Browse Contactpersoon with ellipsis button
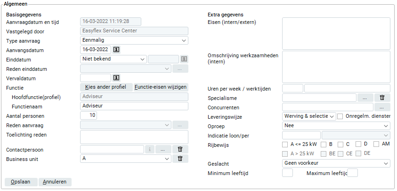397x191 pixels. pyautogui.click(x=162, y=149)
